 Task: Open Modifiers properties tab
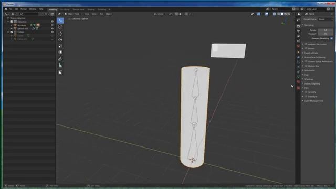point(298,57)
